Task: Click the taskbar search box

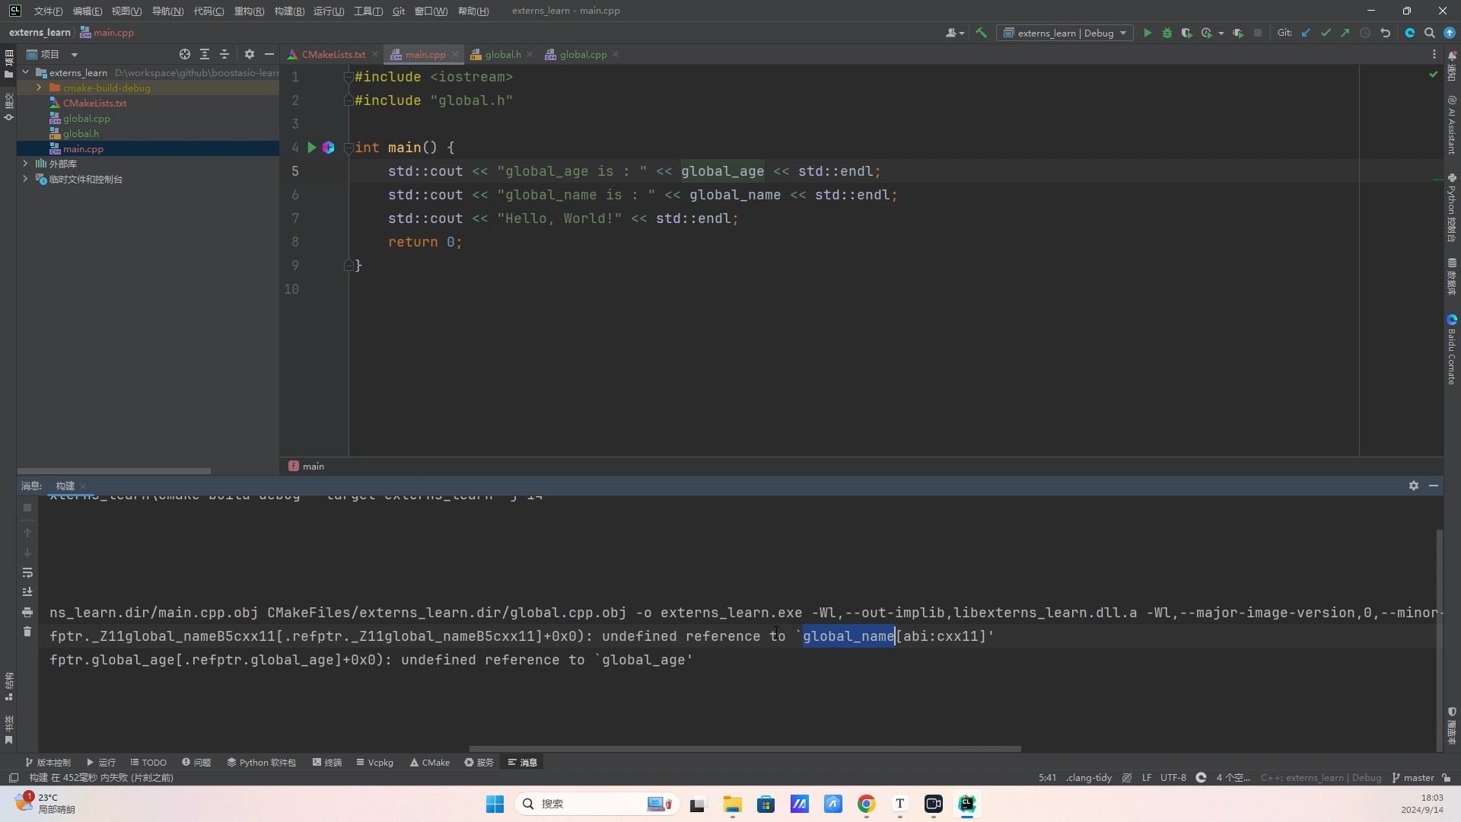Action: (597, 804)
